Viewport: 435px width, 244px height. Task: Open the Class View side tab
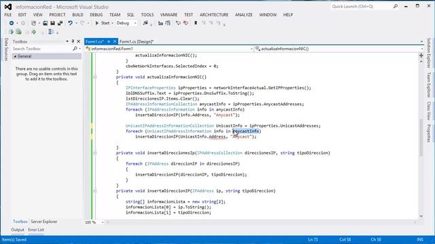pos(429,111)
